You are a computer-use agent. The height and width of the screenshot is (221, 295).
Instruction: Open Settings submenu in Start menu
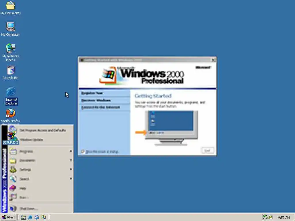(x=40, y=170)
